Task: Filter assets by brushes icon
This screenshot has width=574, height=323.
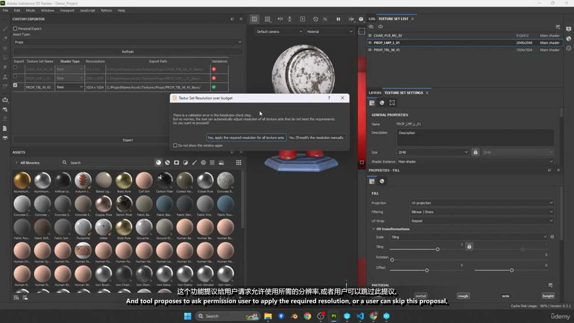Action: coord(195,163)
